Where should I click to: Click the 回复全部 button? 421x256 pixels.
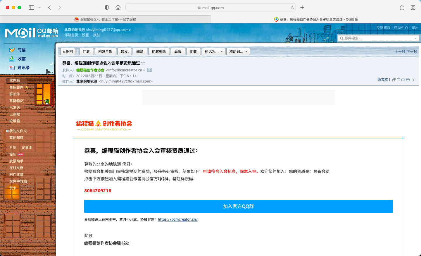pos(105,52)
